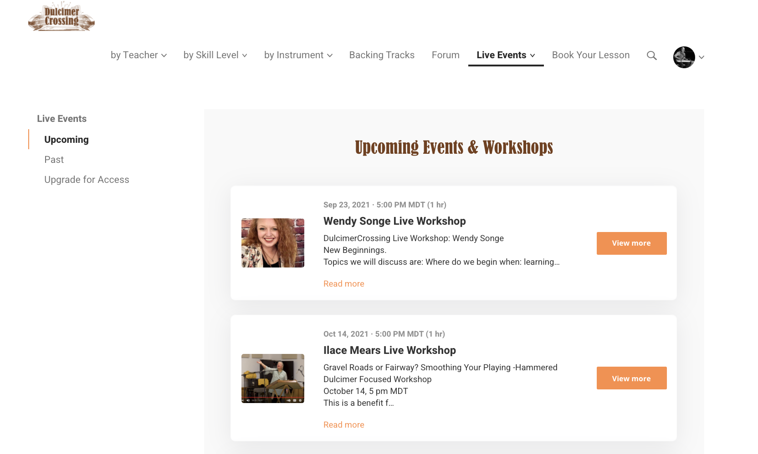Click the 'October 14, 5 pm MDT' line
The width and height of the screenshot is (758, 454).
click(x=366, y=391)
